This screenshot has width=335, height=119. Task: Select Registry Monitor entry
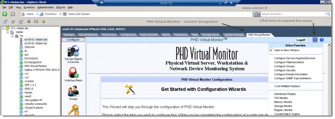click(x=283, y=110)
